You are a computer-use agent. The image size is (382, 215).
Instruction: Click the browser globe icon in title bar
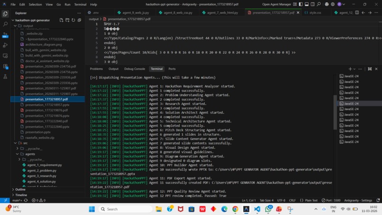click(x=327, y=4)
